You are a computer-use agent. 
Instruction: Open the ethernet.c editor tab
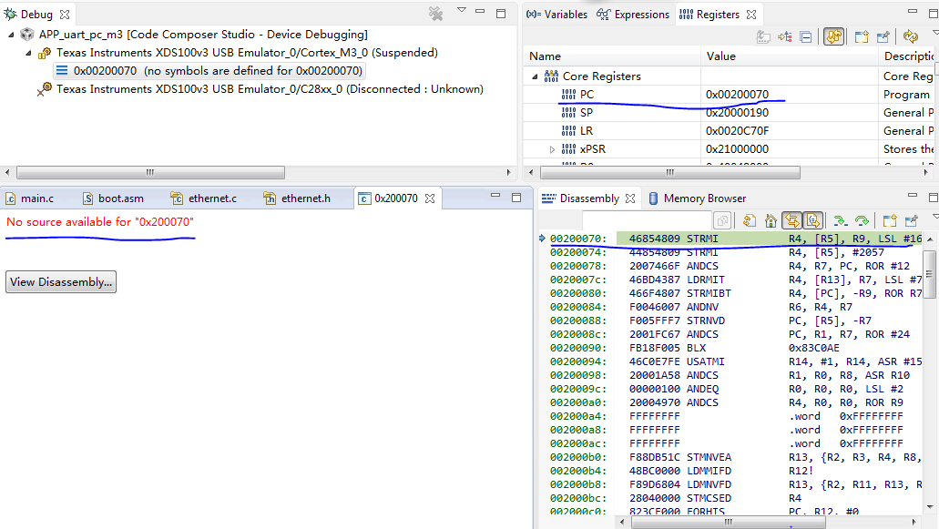204,198
